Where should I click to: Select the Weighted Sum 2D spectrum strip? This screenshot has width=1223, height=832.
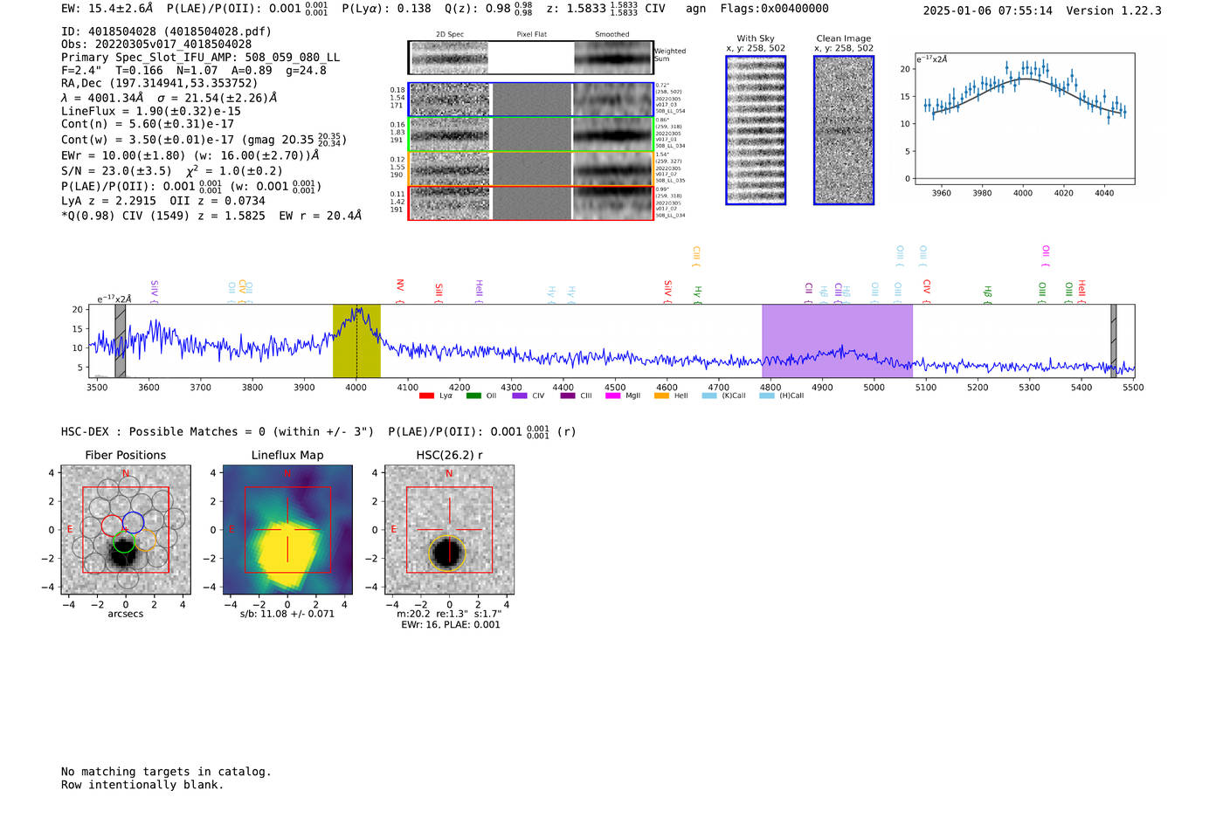pyautogui.click(x=530, y=58)
